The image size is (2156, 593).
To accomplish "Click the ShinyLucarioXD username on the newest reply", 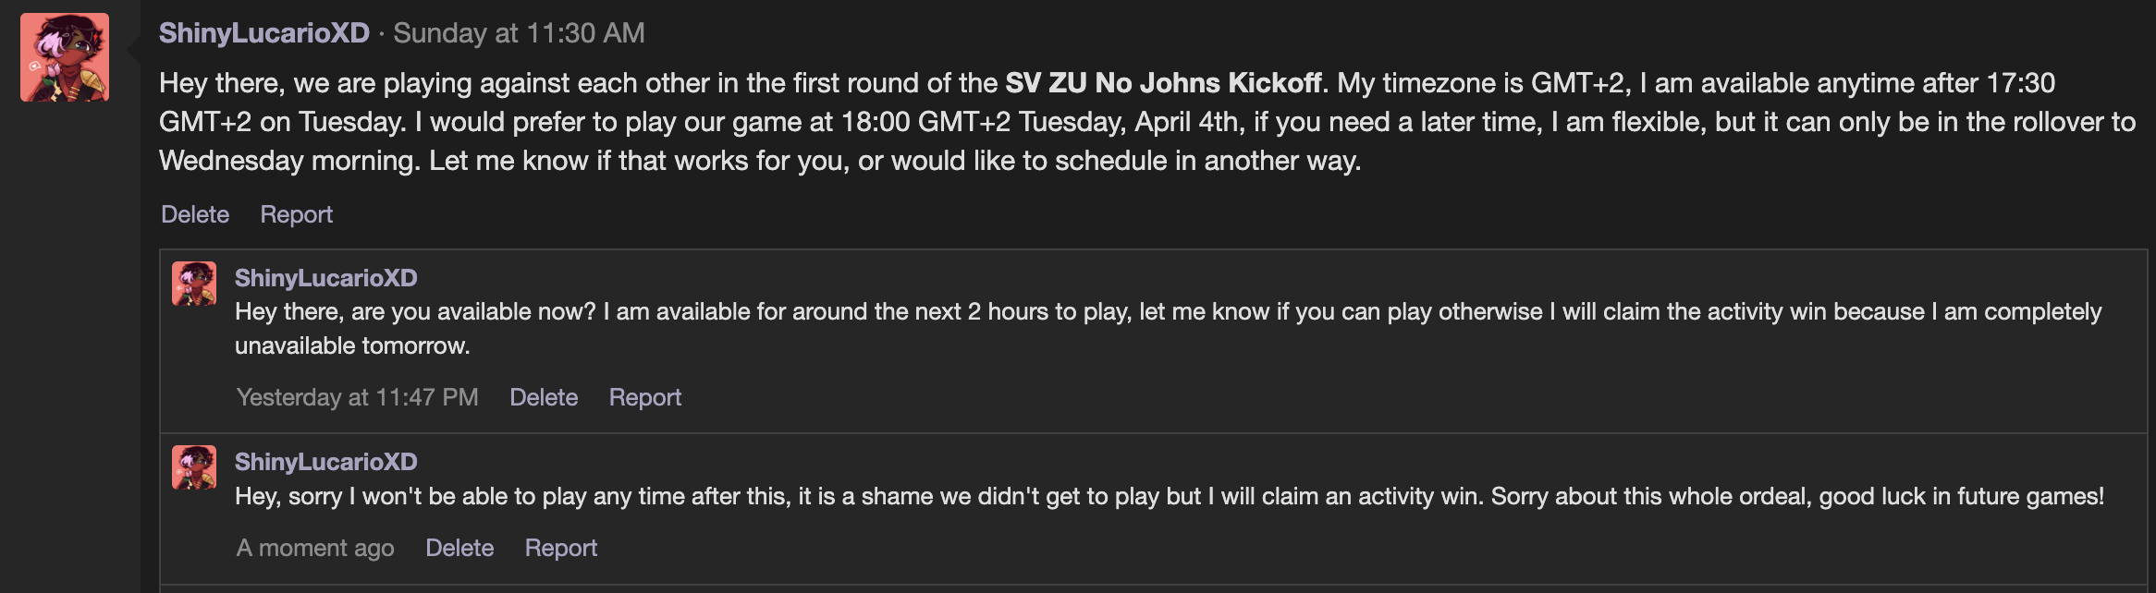I will [324, 461].
